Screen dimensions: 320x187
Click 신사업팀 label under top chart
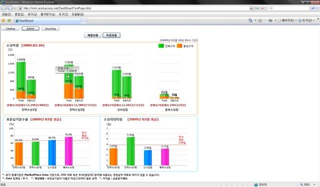pyautogui.click(x=122, y=109)
